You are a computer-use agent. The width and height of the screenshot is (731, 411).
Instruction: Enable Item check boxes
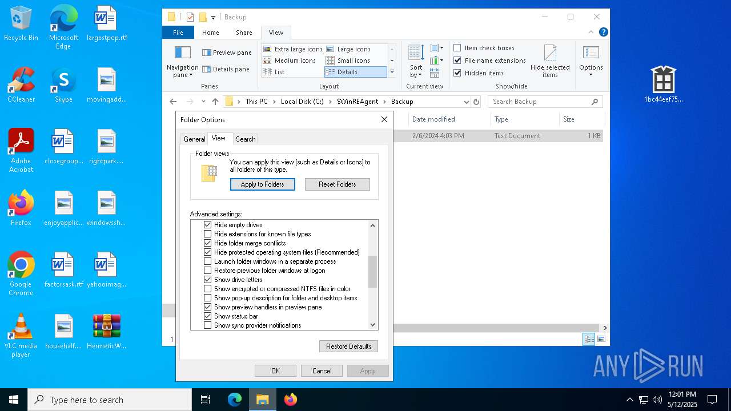484,48
